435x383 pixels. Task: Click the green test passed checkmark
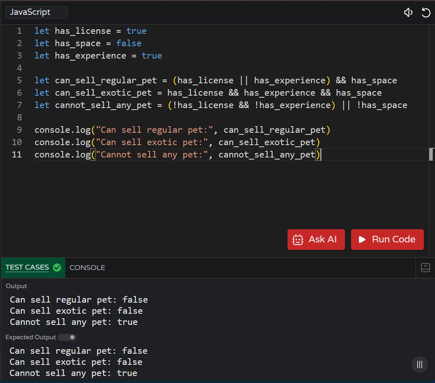tap(57, 268)
